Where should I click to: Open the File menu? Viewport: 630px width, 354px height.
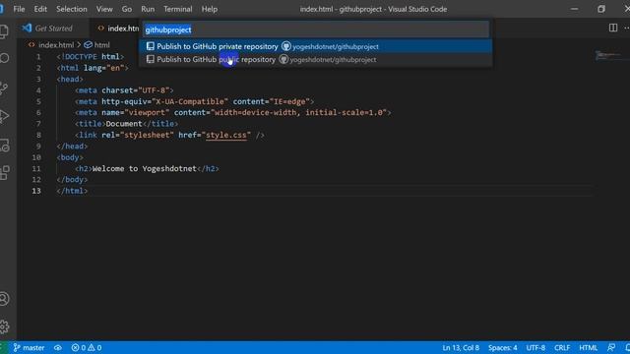19,9
